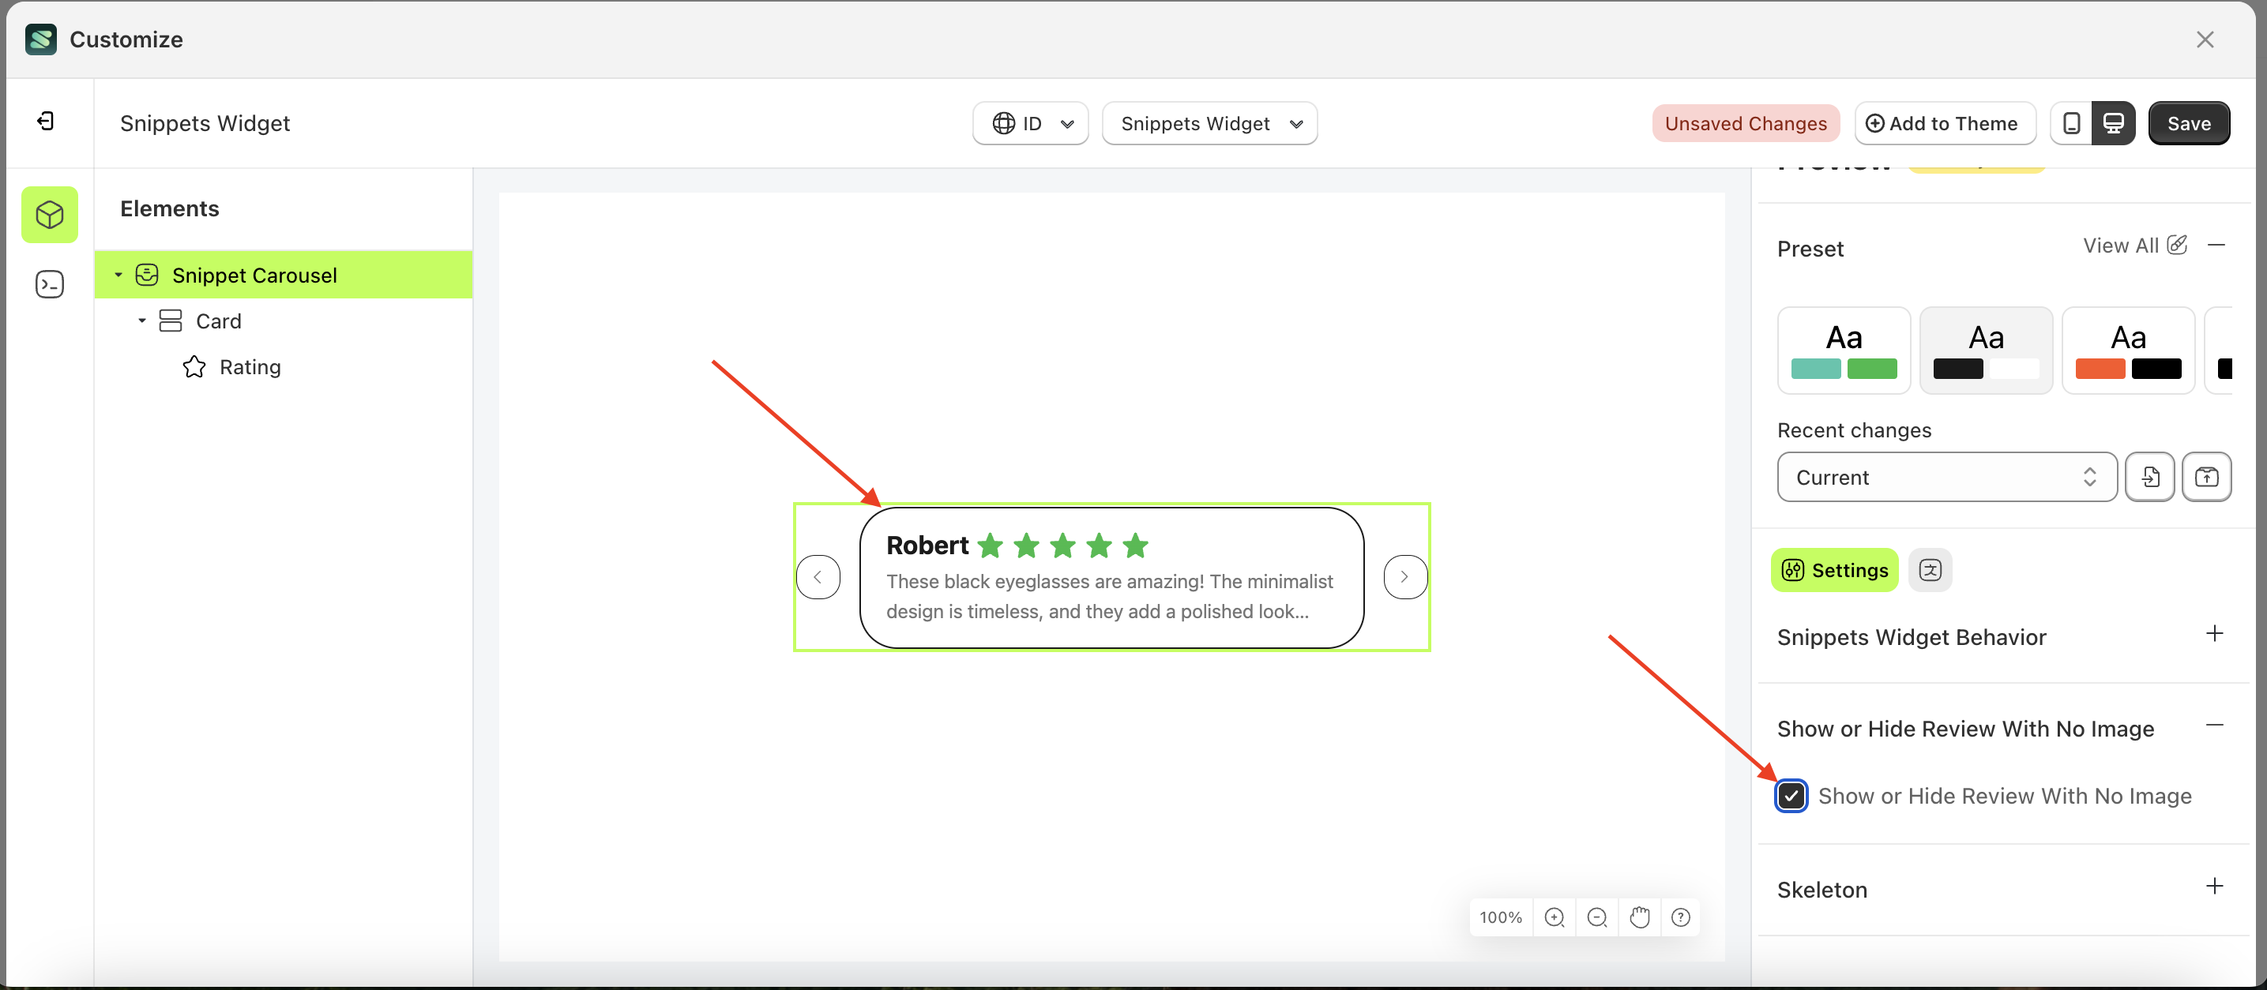Open the ID language dropdown
This screenshot has height=990, width=2267.
pos(1030,123)
